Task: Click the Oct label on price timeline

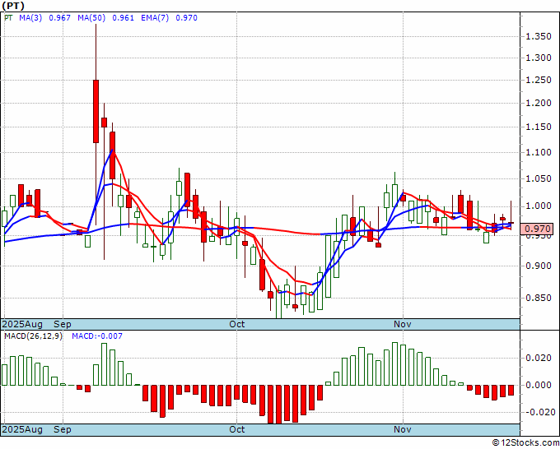Action: (237, 324)
